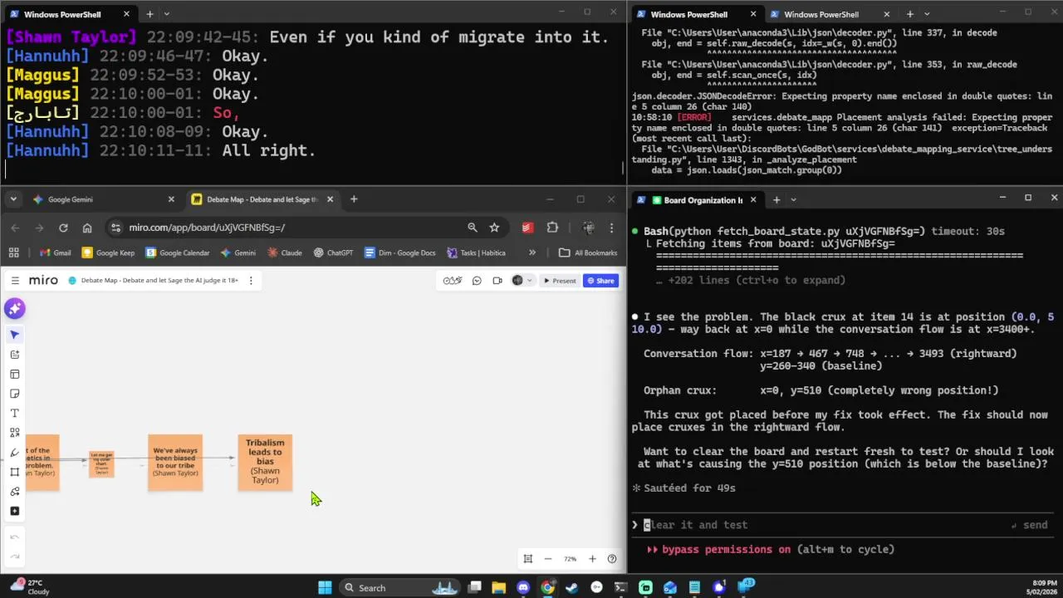Zoom in with the plus button in Miro

coord(592,559)
